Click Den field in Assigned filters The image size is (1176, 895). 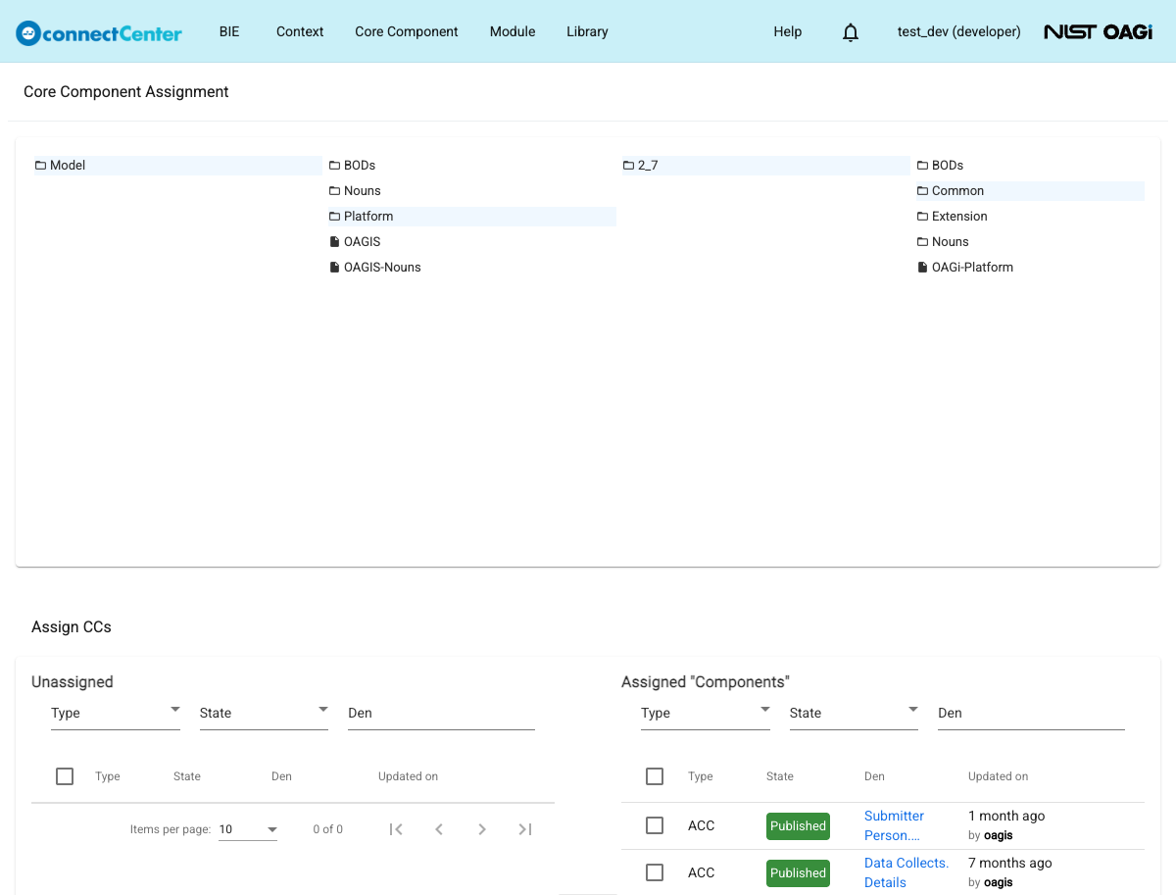click(x=1031, y=713)
